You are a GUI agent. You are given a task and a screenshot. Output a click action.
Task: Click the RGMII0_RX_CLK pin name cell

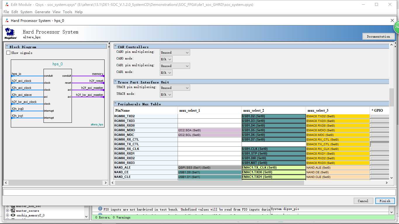(146, 149)
